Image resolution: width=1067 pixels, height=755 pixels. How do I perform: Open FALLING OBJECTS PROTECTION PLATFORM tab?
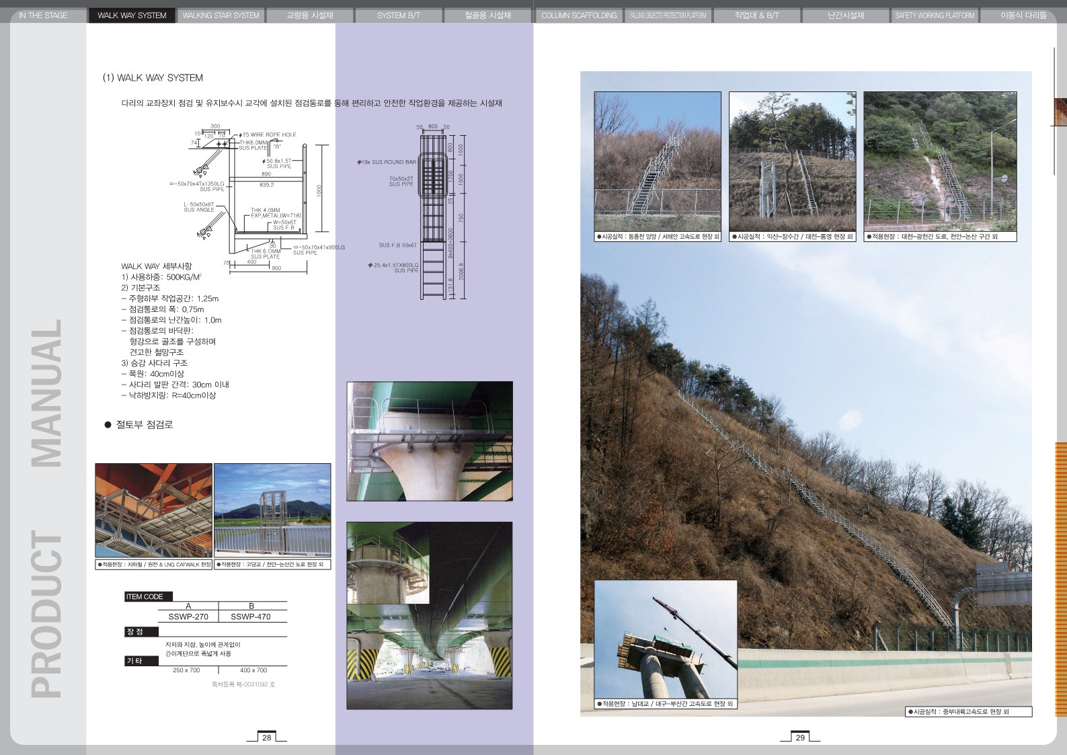(x=668, y=15)
